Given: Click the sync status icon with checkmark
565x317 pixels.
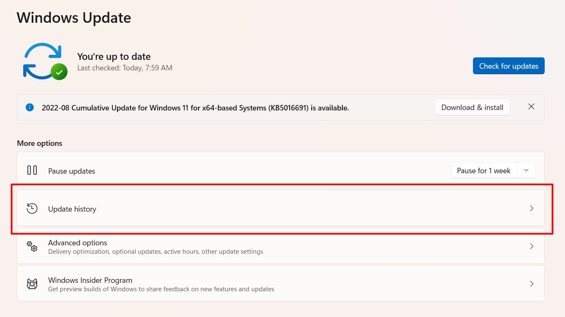Looking at the screenshot, I should [45, 61].
